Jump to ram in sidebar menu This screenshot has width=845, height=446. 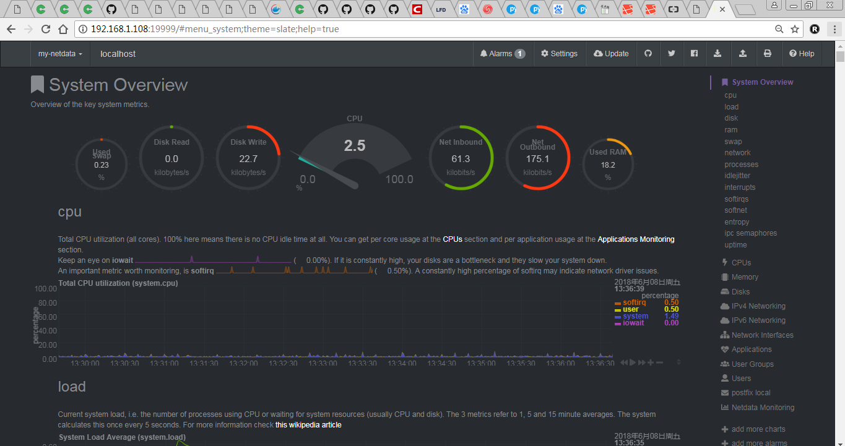point(731,130)
